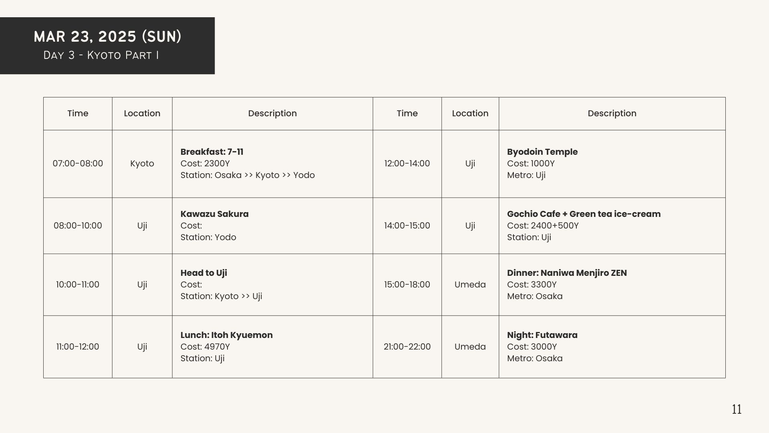Click the Head to Uji heading
This screenshot has width=769, height=433.
(x=203, y=273)
